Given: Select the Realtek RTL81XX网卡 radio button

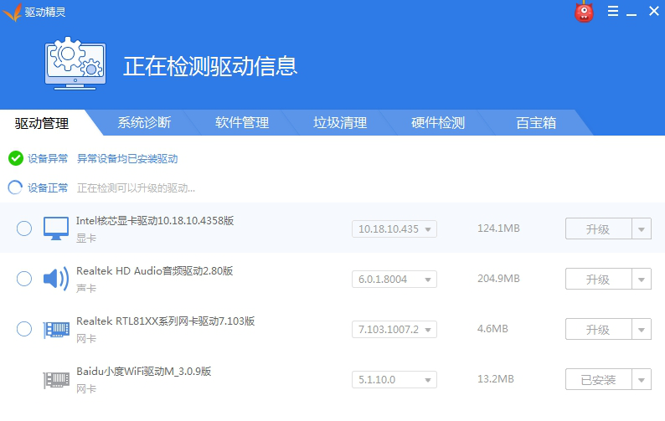Looking at the screenshot, I should 24,329.
